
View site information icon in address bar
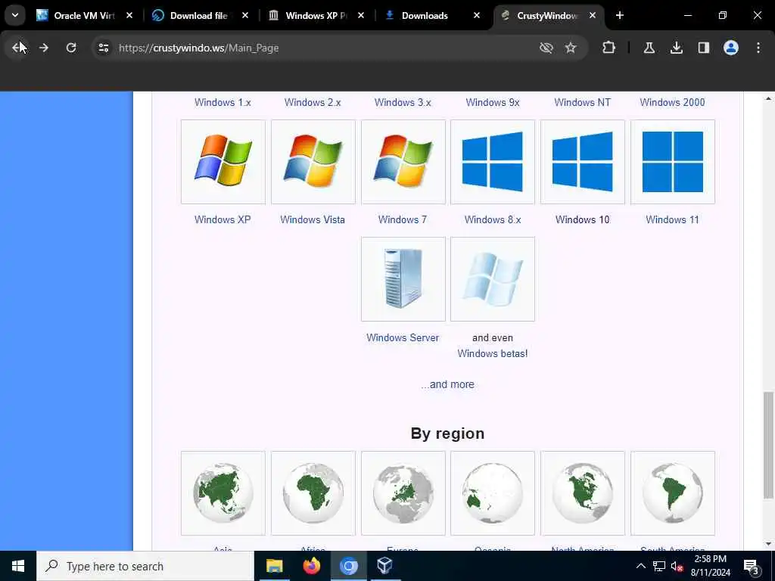(103, 48)
